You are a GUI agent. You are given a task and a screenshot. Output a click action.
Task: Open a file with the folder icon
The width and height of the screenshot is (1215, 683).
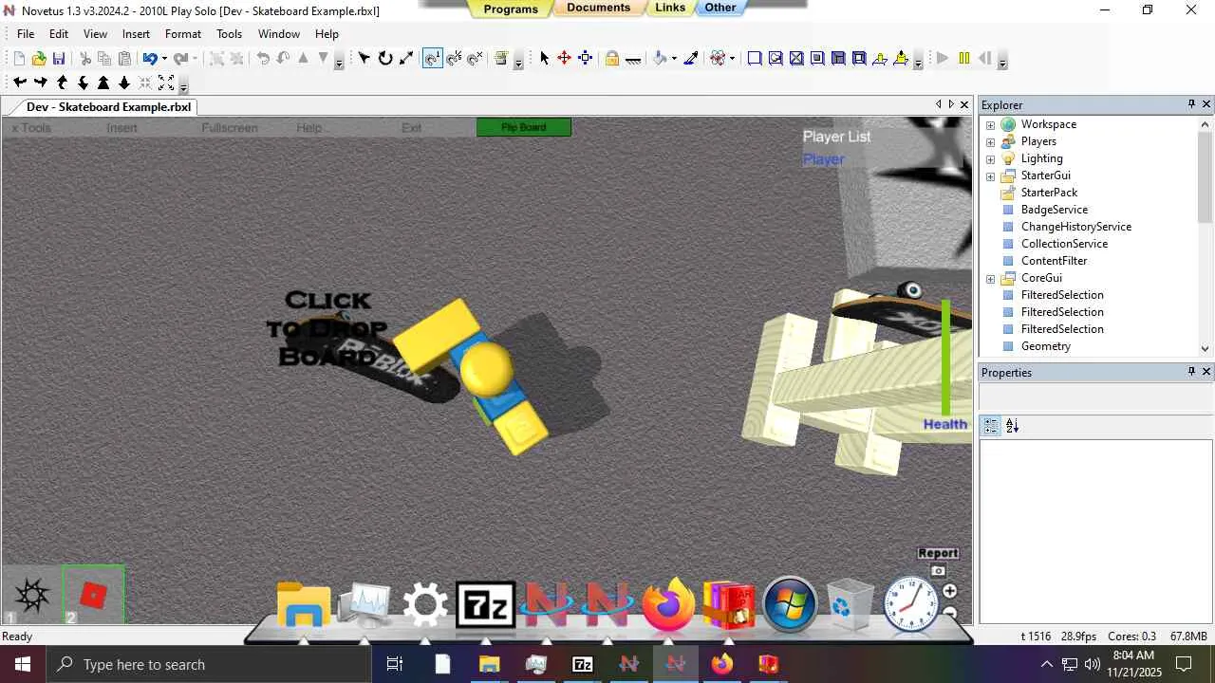point(39,59)
